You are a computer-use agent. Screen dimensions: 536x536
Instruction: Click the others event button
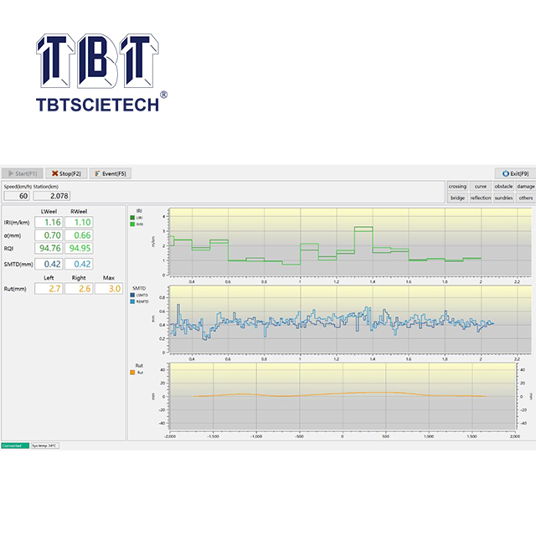[x=525, y=198]
